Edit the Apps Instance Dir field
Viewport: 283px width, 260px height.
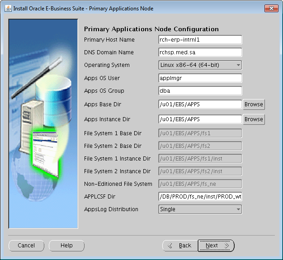click(200, 119)
